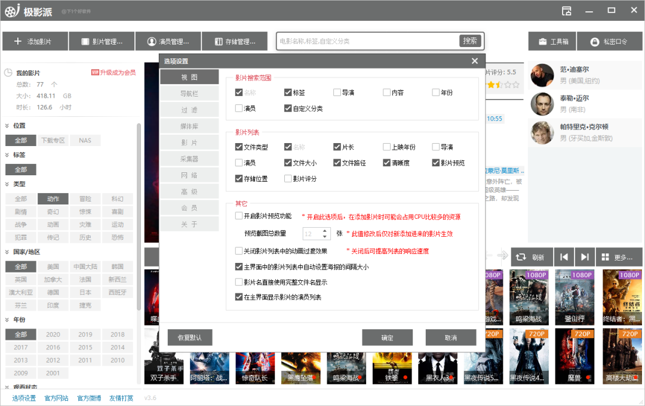The height and width of the screenshot is (406, 645).
Task: Jump to the next page arrow icon
Action: point(585,257)
